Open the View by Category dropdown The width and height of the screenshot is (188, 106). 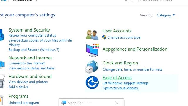point(166,15)
